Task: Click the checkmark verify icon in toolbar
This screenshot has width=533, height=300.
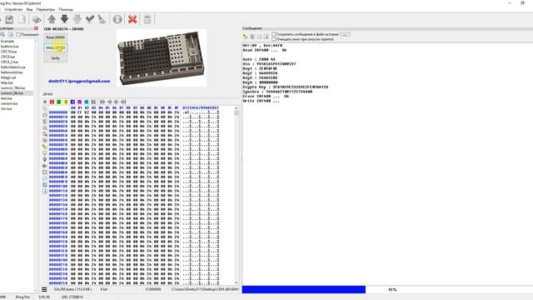Action: tap(90, 19)
